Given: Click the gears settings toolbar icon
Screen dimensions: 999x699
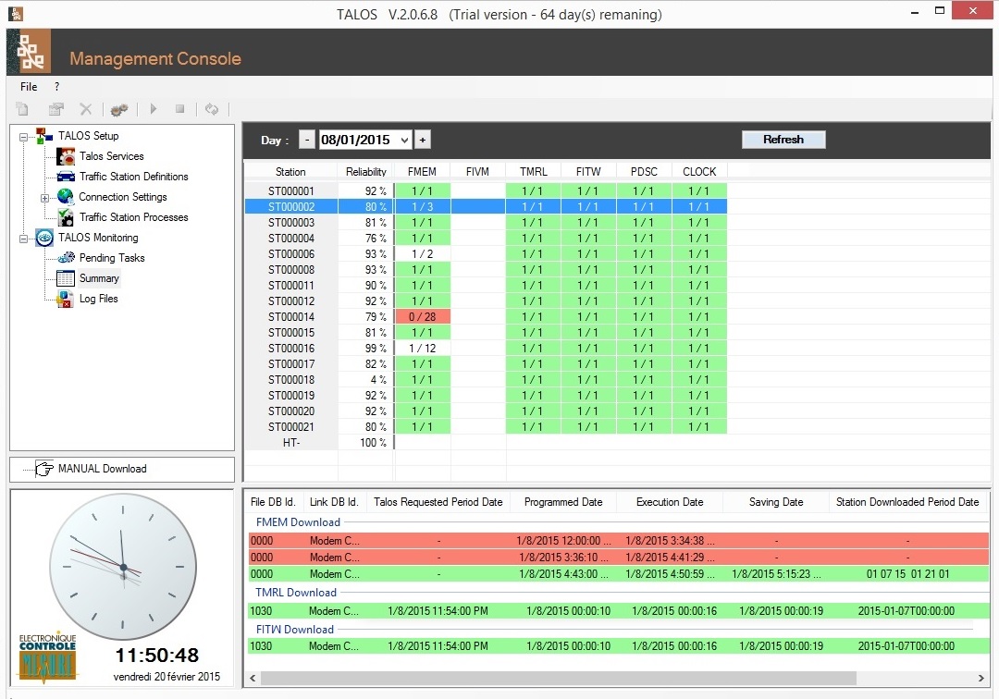Looking at the screenshot, I should [119, 109].
